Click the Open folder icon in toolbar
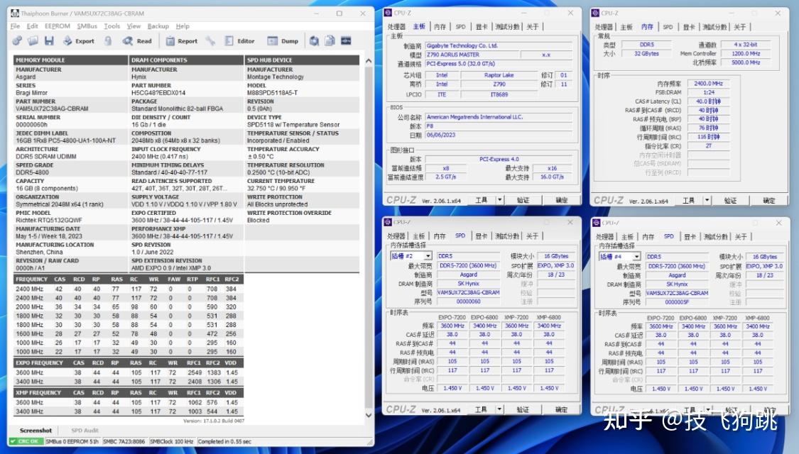Viewport: 799px width, 454px height. tap(33, 40)
